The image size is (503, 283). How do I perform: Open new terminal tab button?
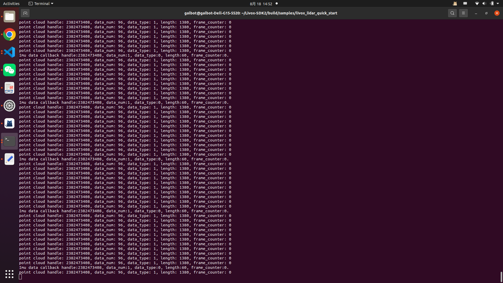point(25,13)
